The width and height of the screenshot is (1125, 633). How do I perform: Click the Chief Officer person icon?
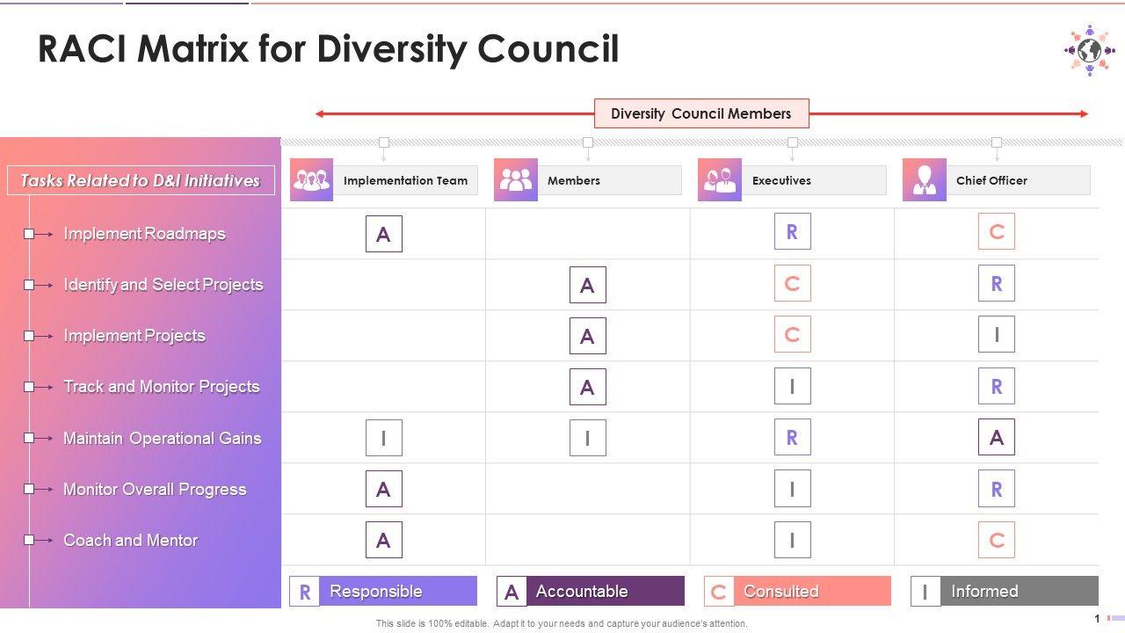pyautogui.click(x=924, y=180)
